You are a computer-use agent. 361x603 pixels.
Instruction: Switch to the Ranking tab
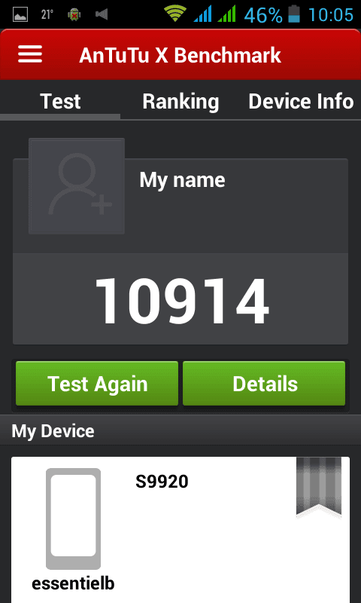coord(180,102)
